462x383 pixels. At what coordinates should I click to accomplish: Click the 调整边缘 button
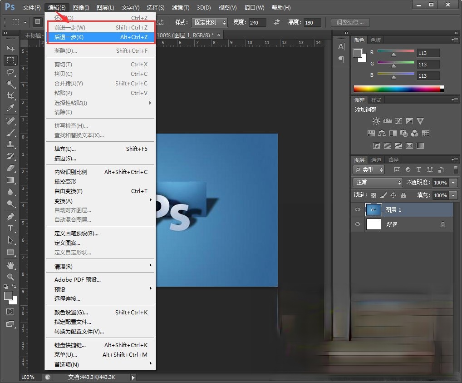349,22
